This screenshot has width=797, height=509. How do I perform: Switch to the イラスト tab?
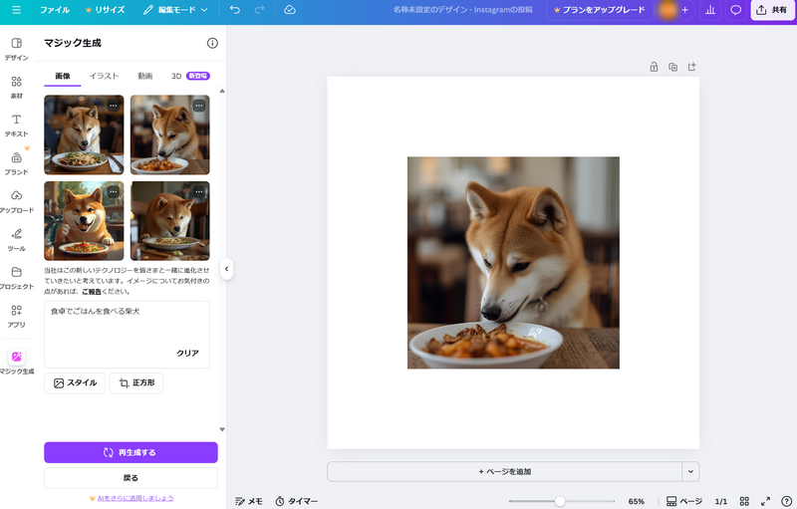[x=104, y=76]
